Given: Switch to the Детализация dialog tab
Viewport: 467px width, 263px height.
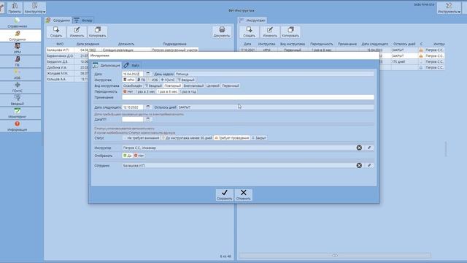Looking at the screenshot, I should pyautogui.click(x=107, y=65).
